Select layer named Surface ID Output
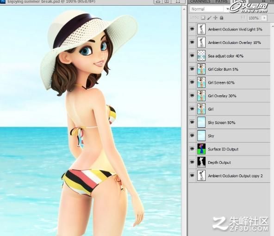This screenshot has width=274, height=236. tap(223, 149)
